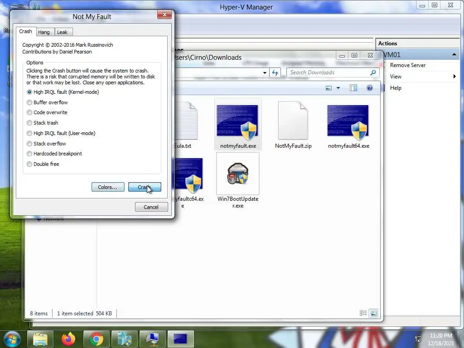Open Explorer help icon
464x348 pixels.
[370, 88]
